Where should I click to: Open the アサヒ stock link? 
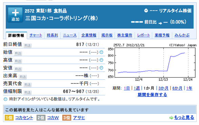pos(79,118)
